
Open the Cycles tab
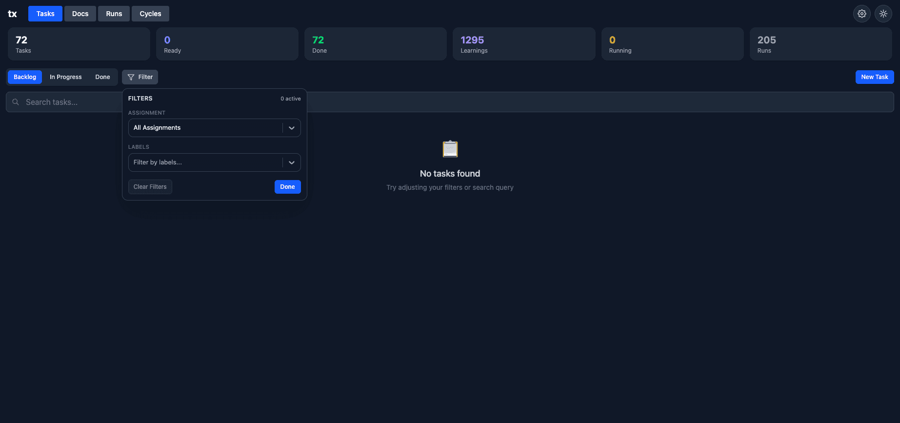coord(150,14)
